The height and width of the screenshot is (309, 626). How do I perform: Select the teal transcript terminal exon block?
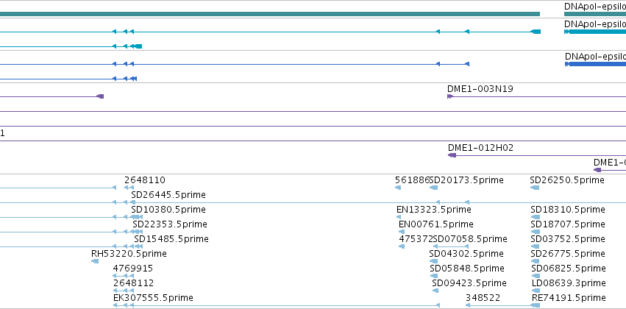point(536,32)
